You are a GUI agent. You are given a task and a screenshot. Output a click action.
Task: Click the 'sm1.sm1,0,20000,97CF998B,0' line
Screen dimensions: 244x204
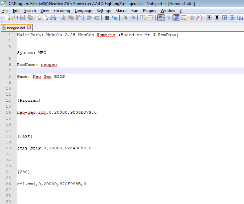52,184
